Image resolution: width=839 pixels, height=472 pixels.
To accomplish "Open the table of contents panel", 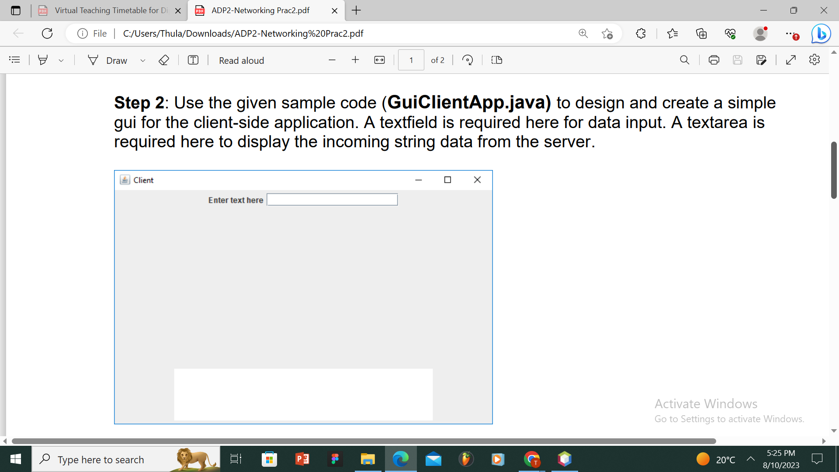I will tap(14, 60).
